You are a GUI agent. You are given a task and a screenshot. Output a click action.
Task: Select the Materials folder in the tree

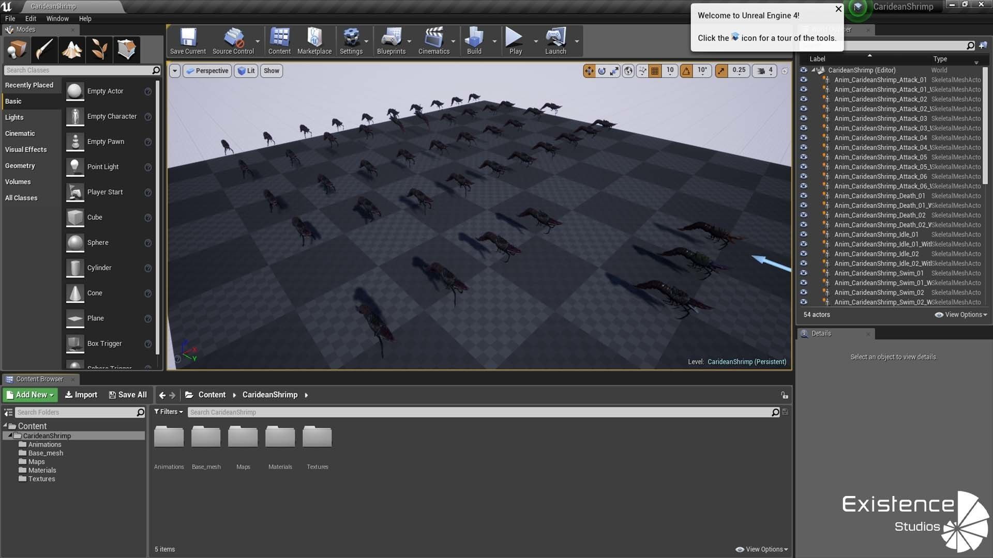pos(42,470)
